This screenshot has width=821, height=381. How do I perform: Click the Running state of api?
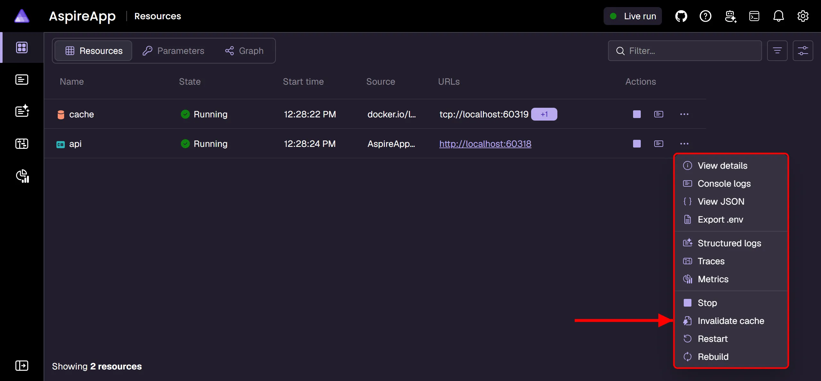click(x=204, y=144)
